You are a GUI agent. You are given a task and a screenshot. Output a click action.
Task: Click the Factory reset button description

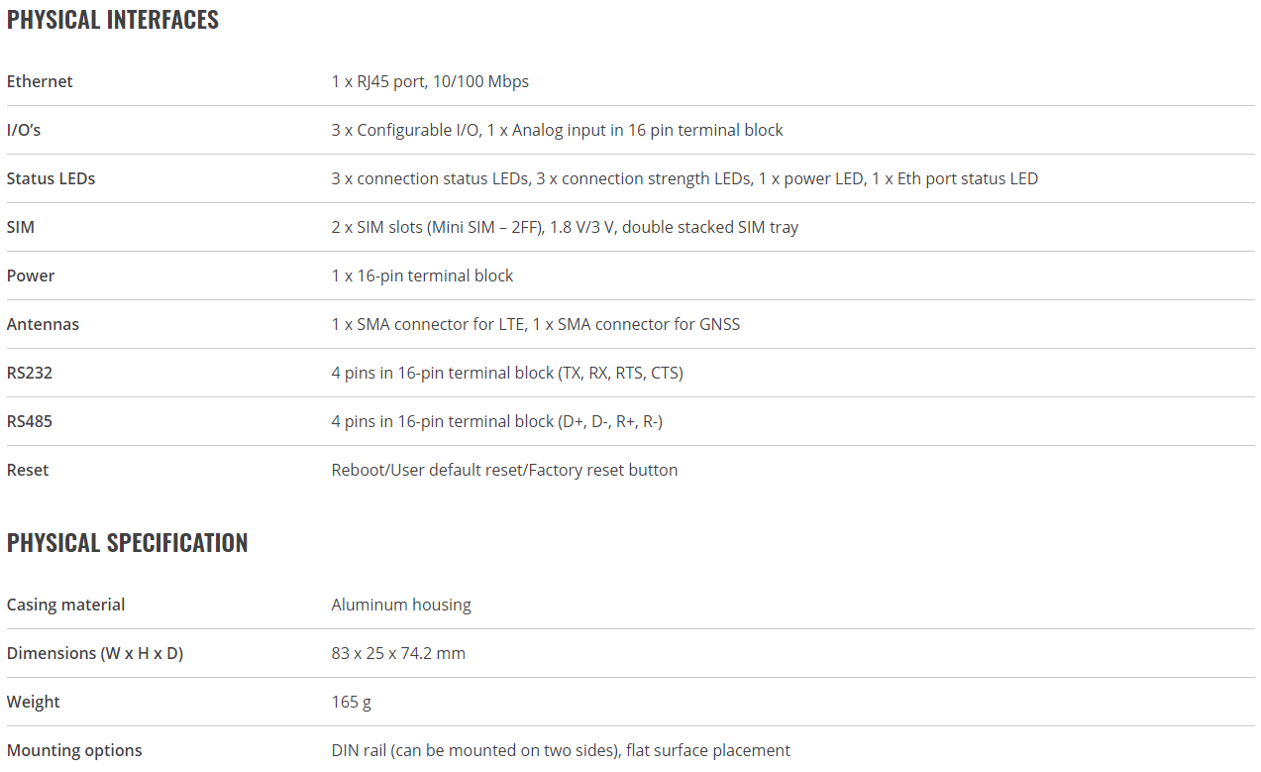pos(504,470)
